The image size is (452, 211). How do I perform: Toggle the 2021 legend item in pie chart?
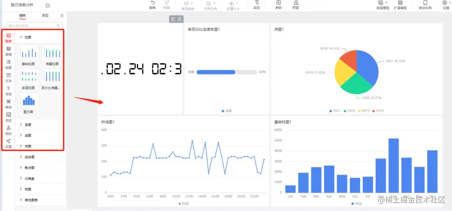point(335,111)
